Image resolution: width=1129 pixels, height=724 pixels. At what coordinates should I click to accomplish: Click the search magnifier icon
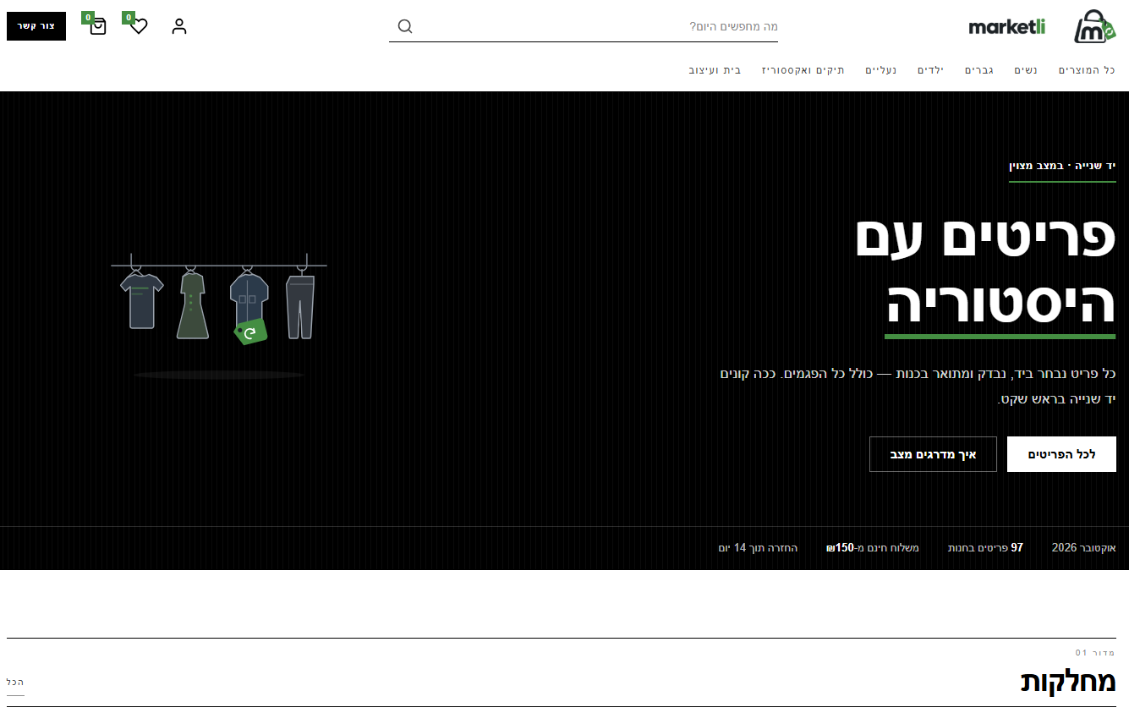[405, 26]
